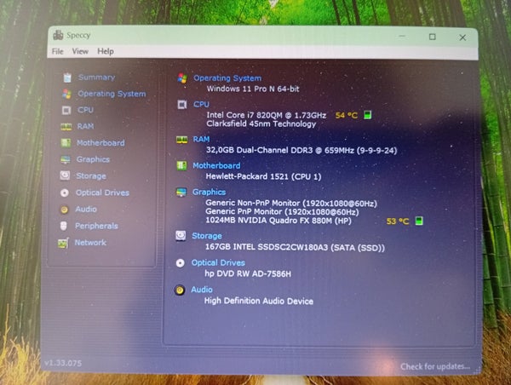Click the Network icon in sidebar
The height and width of the screenshot is (385, 511).
[x=63, y=243]
